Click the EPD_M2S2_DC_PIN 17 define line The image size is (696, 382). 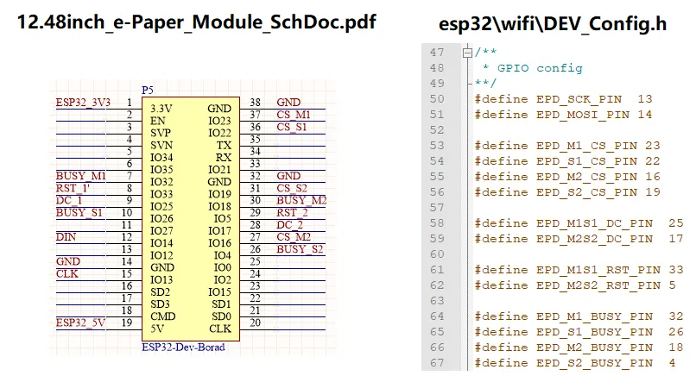click(x=579, y=239)
